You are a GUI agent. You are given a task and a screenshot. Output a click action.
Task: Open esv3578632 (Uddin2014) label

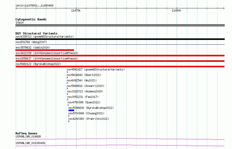pyautogui.click(x=33, y=47)
